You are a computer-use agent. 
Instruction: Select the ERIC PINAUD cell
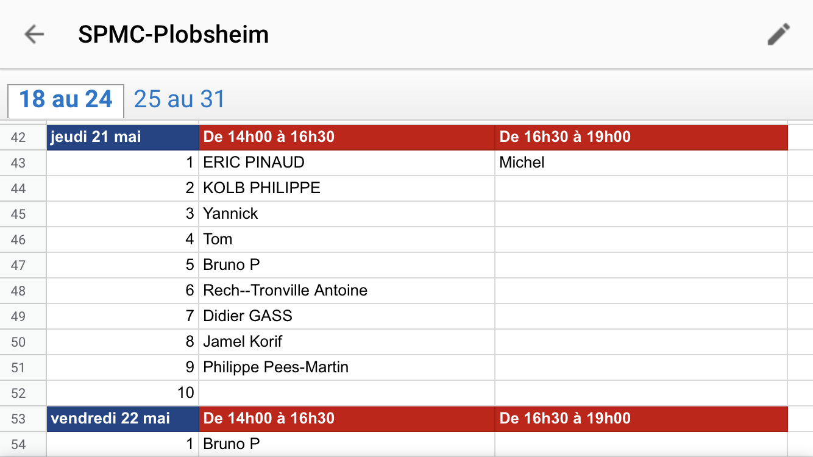(x=347, y=163)
